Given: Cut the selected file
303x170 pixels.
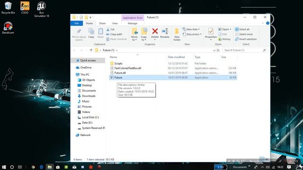Looking at the screenshot, I should point(110,29).
